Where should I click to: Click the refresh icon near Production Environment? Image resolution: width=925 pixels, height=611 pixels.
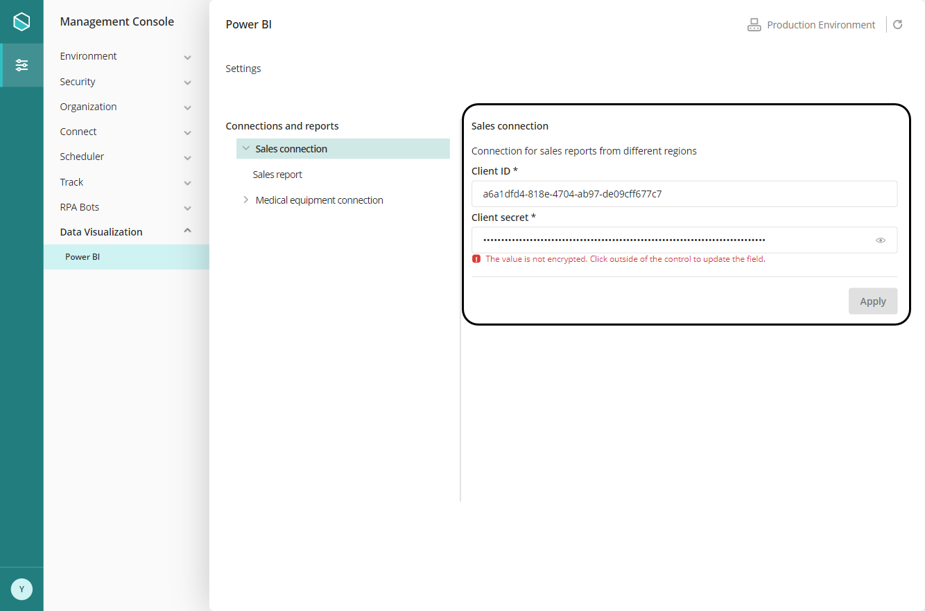(x=897, y=25)
